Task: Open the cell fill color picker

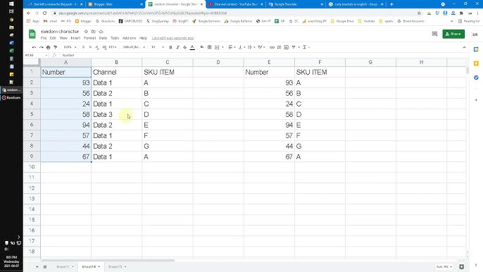Action: point(202,47)
